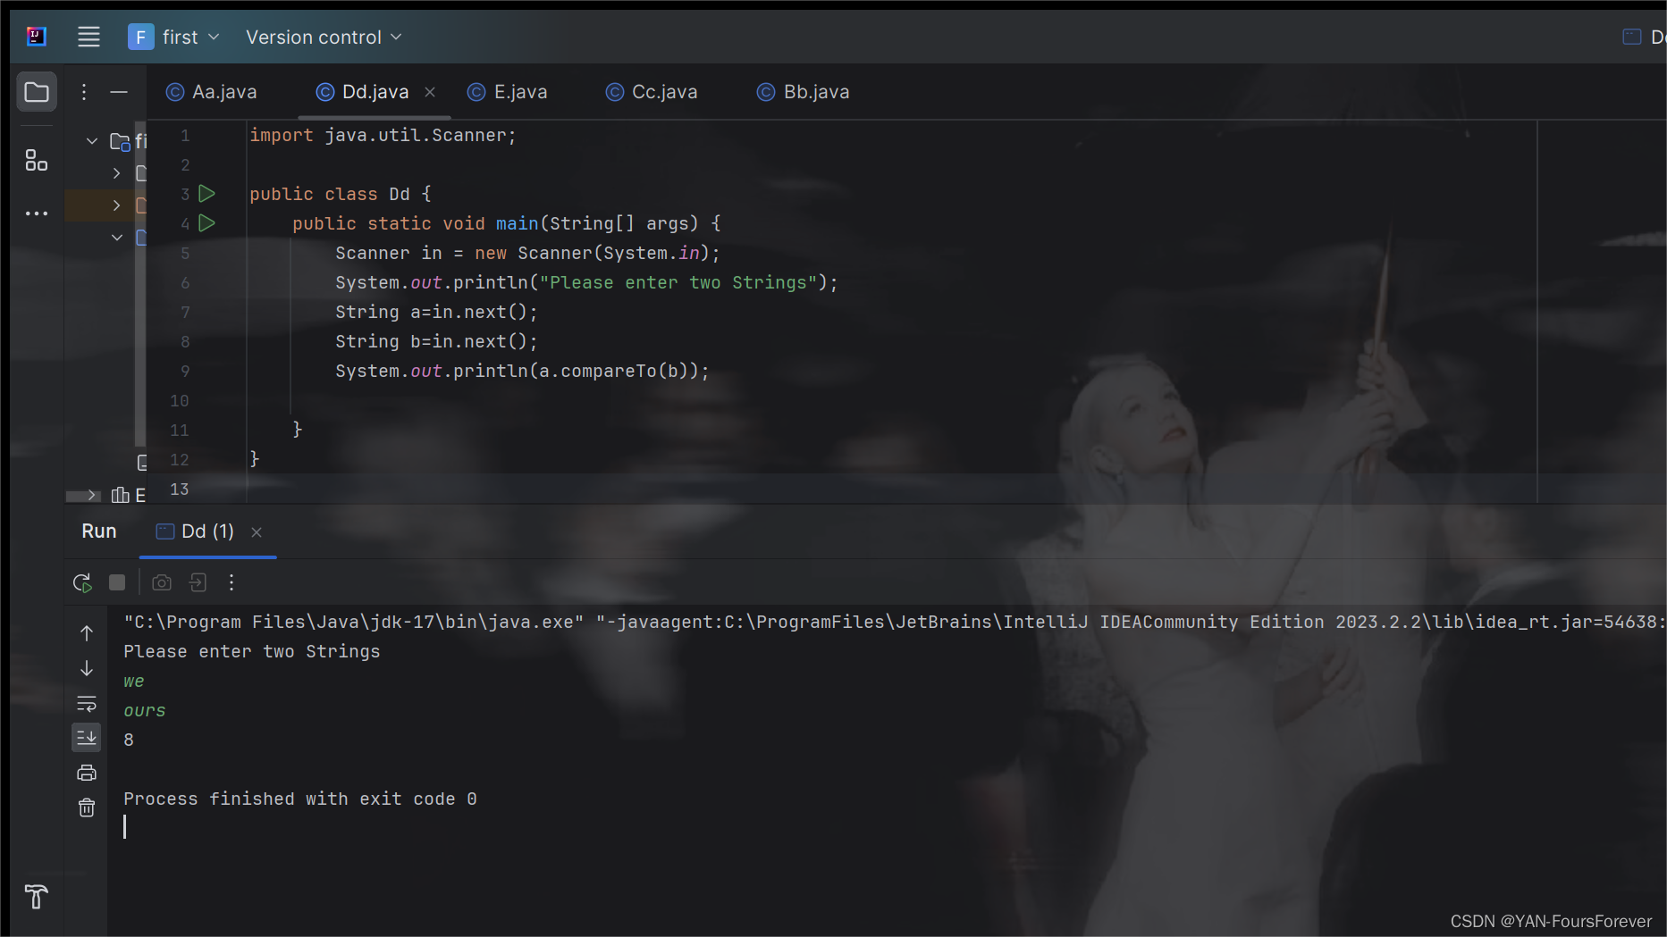This screenshot has height=937, width=1667.
Task: Jump to previous occurrence with up arrow
Action: [86, 633]
